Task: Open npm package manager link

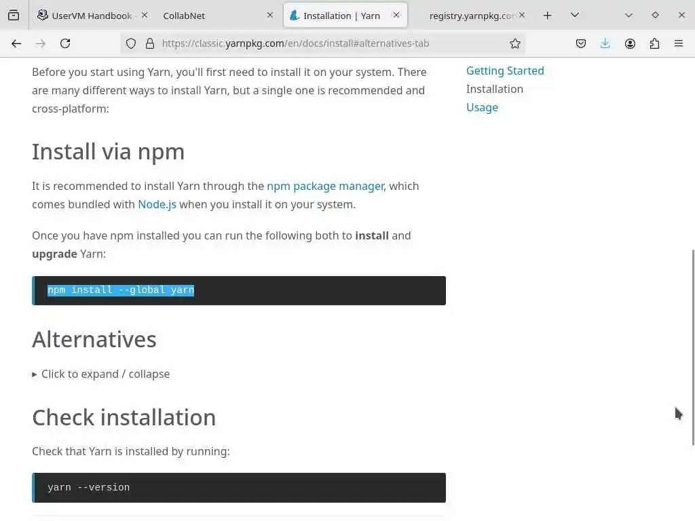Action: coord(325,186)
